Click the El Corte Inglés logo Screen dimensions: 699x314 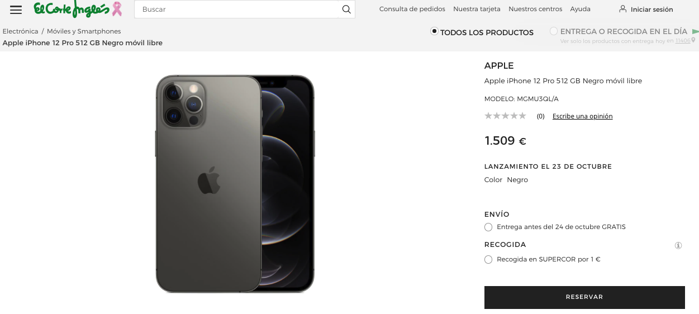pos(71,9)
